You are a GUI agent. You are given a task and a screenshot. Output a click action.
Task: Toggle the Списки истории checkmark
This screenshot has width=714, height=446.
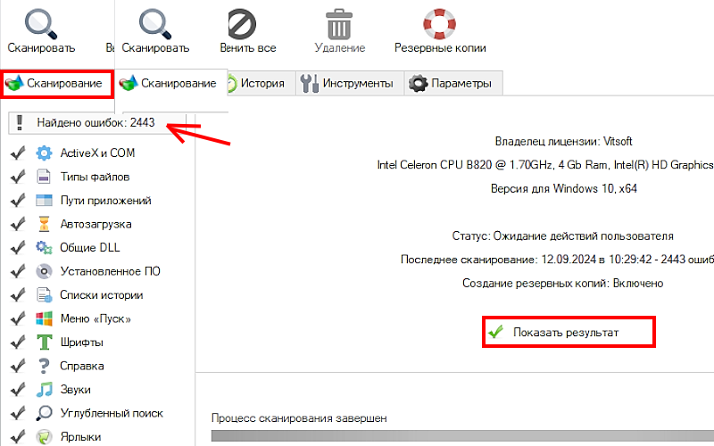coord(17,295)
